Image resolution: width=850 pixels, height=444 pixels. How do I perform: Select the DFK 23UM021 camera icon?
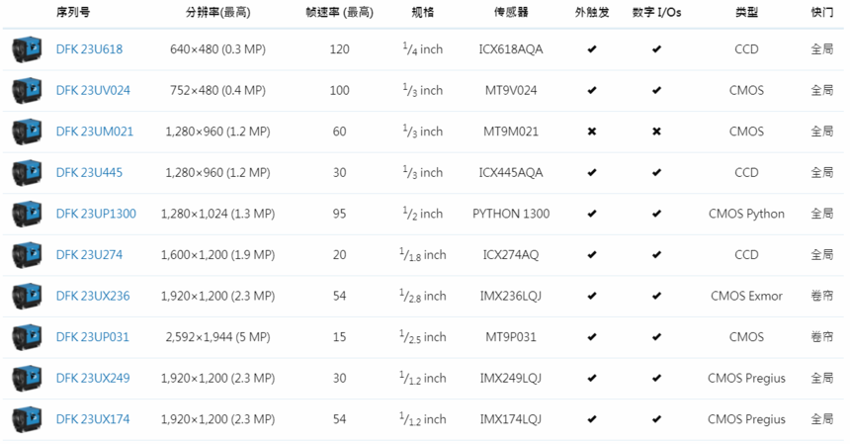27,132
